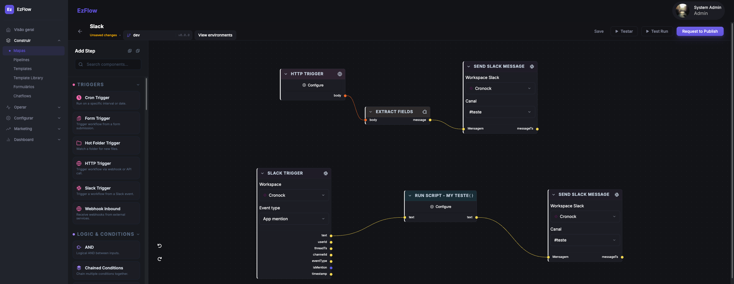Click the Test Run button

[x=657, y=31]
